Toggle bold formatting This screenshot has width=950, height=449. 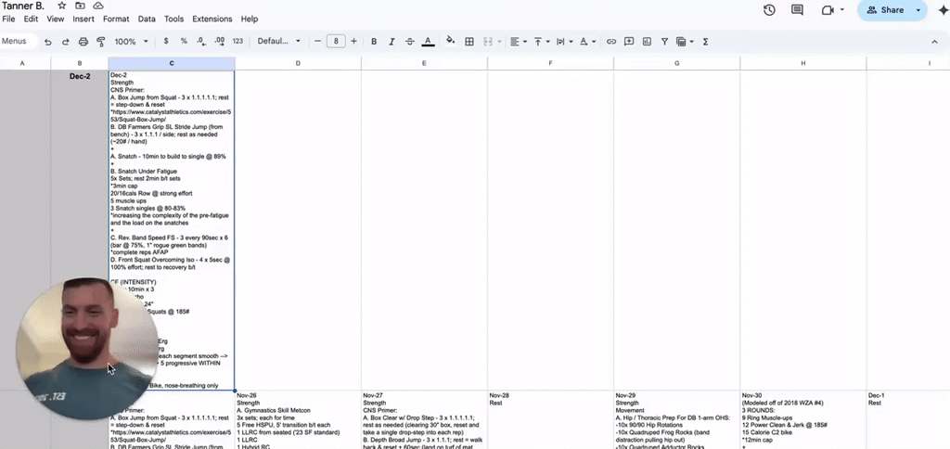pos(374,41)
